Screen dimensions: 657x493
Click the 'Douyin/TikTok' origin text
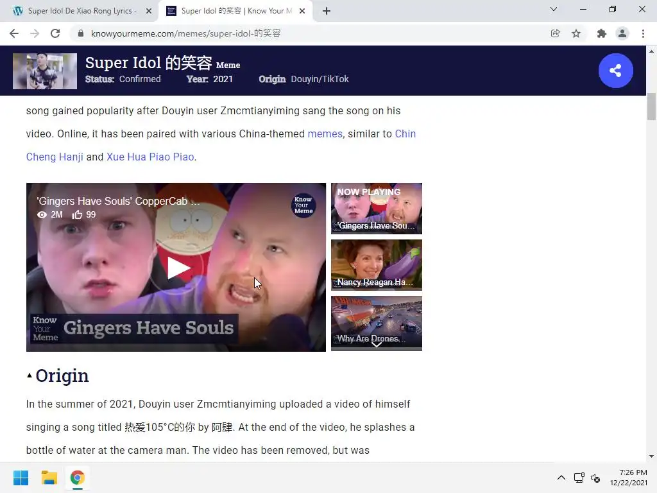click(x=320, y=79)
